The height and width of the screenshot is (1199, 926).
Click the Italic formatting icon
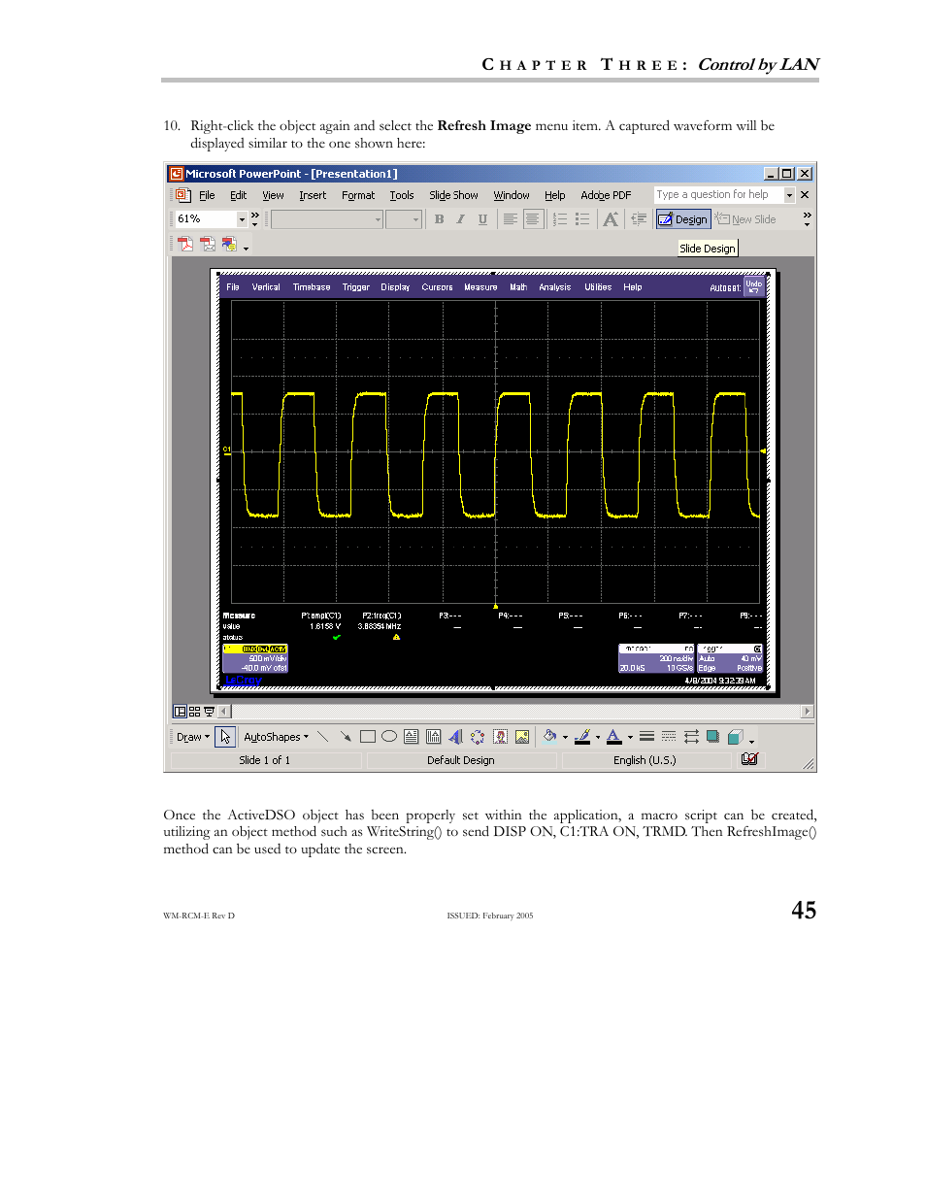461,219
